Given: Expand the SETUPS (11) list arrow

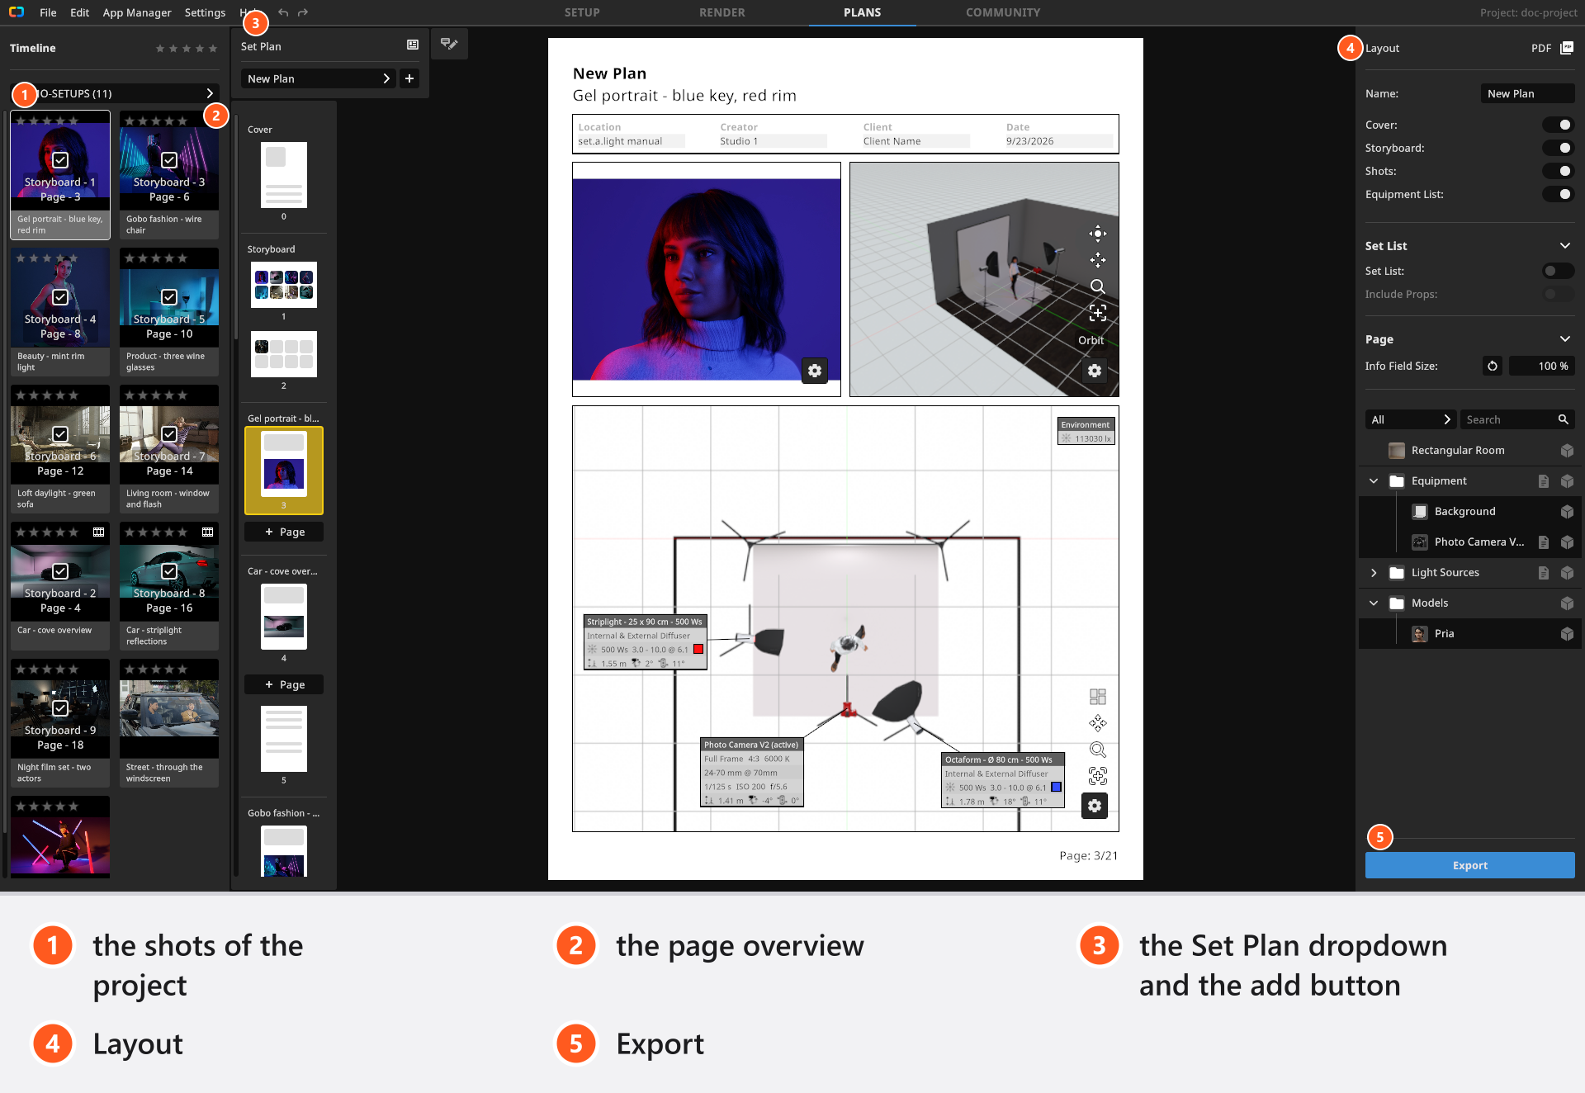Looking at the screenshot, I should coord(210,93).
